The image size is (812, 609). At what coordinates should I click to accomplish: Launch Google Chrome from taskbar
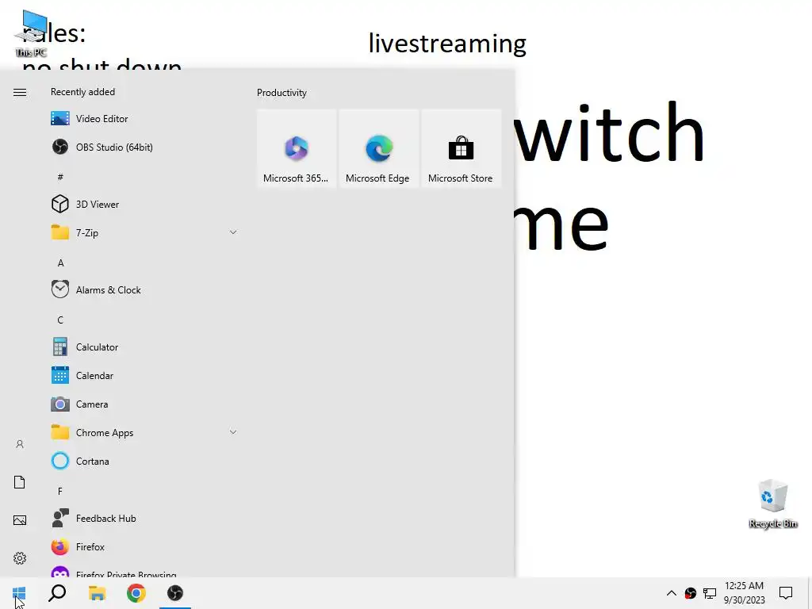tap(136, 593)
